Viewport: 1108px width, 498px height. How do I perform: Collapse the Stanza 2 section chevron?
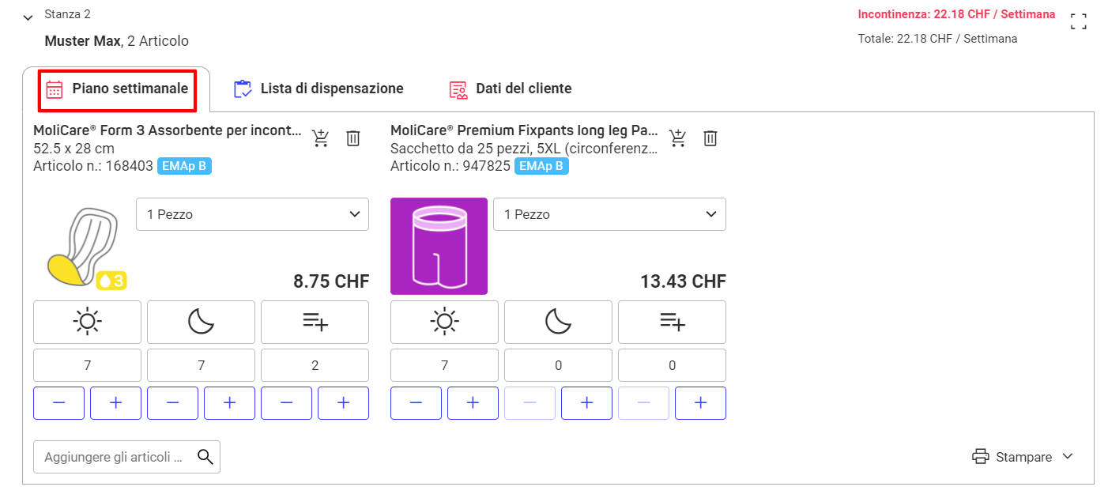click(28, 17)
